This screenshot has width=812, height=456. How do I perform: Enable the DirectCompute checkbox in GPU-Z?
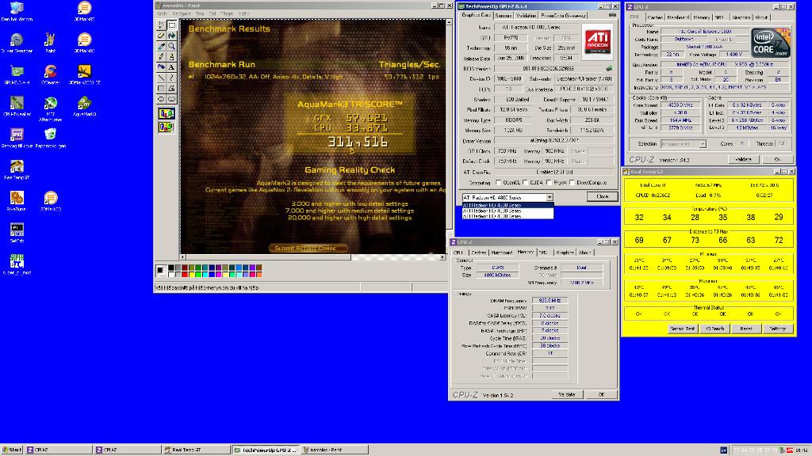(x=572, y=183)
